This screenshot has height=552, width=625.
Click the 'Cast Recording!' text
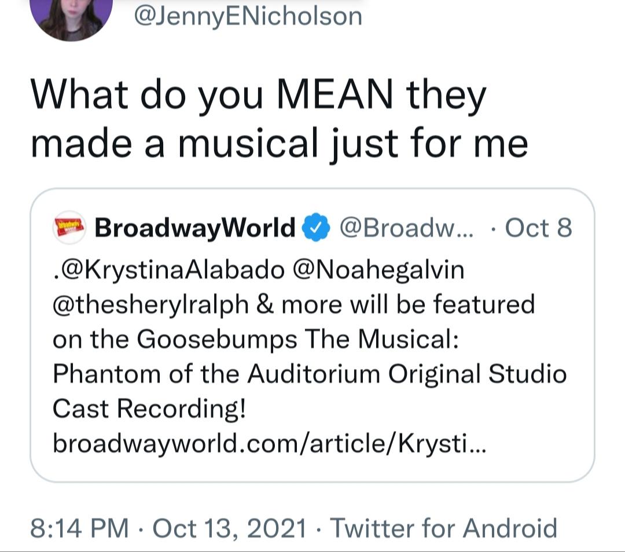[149, 410]
